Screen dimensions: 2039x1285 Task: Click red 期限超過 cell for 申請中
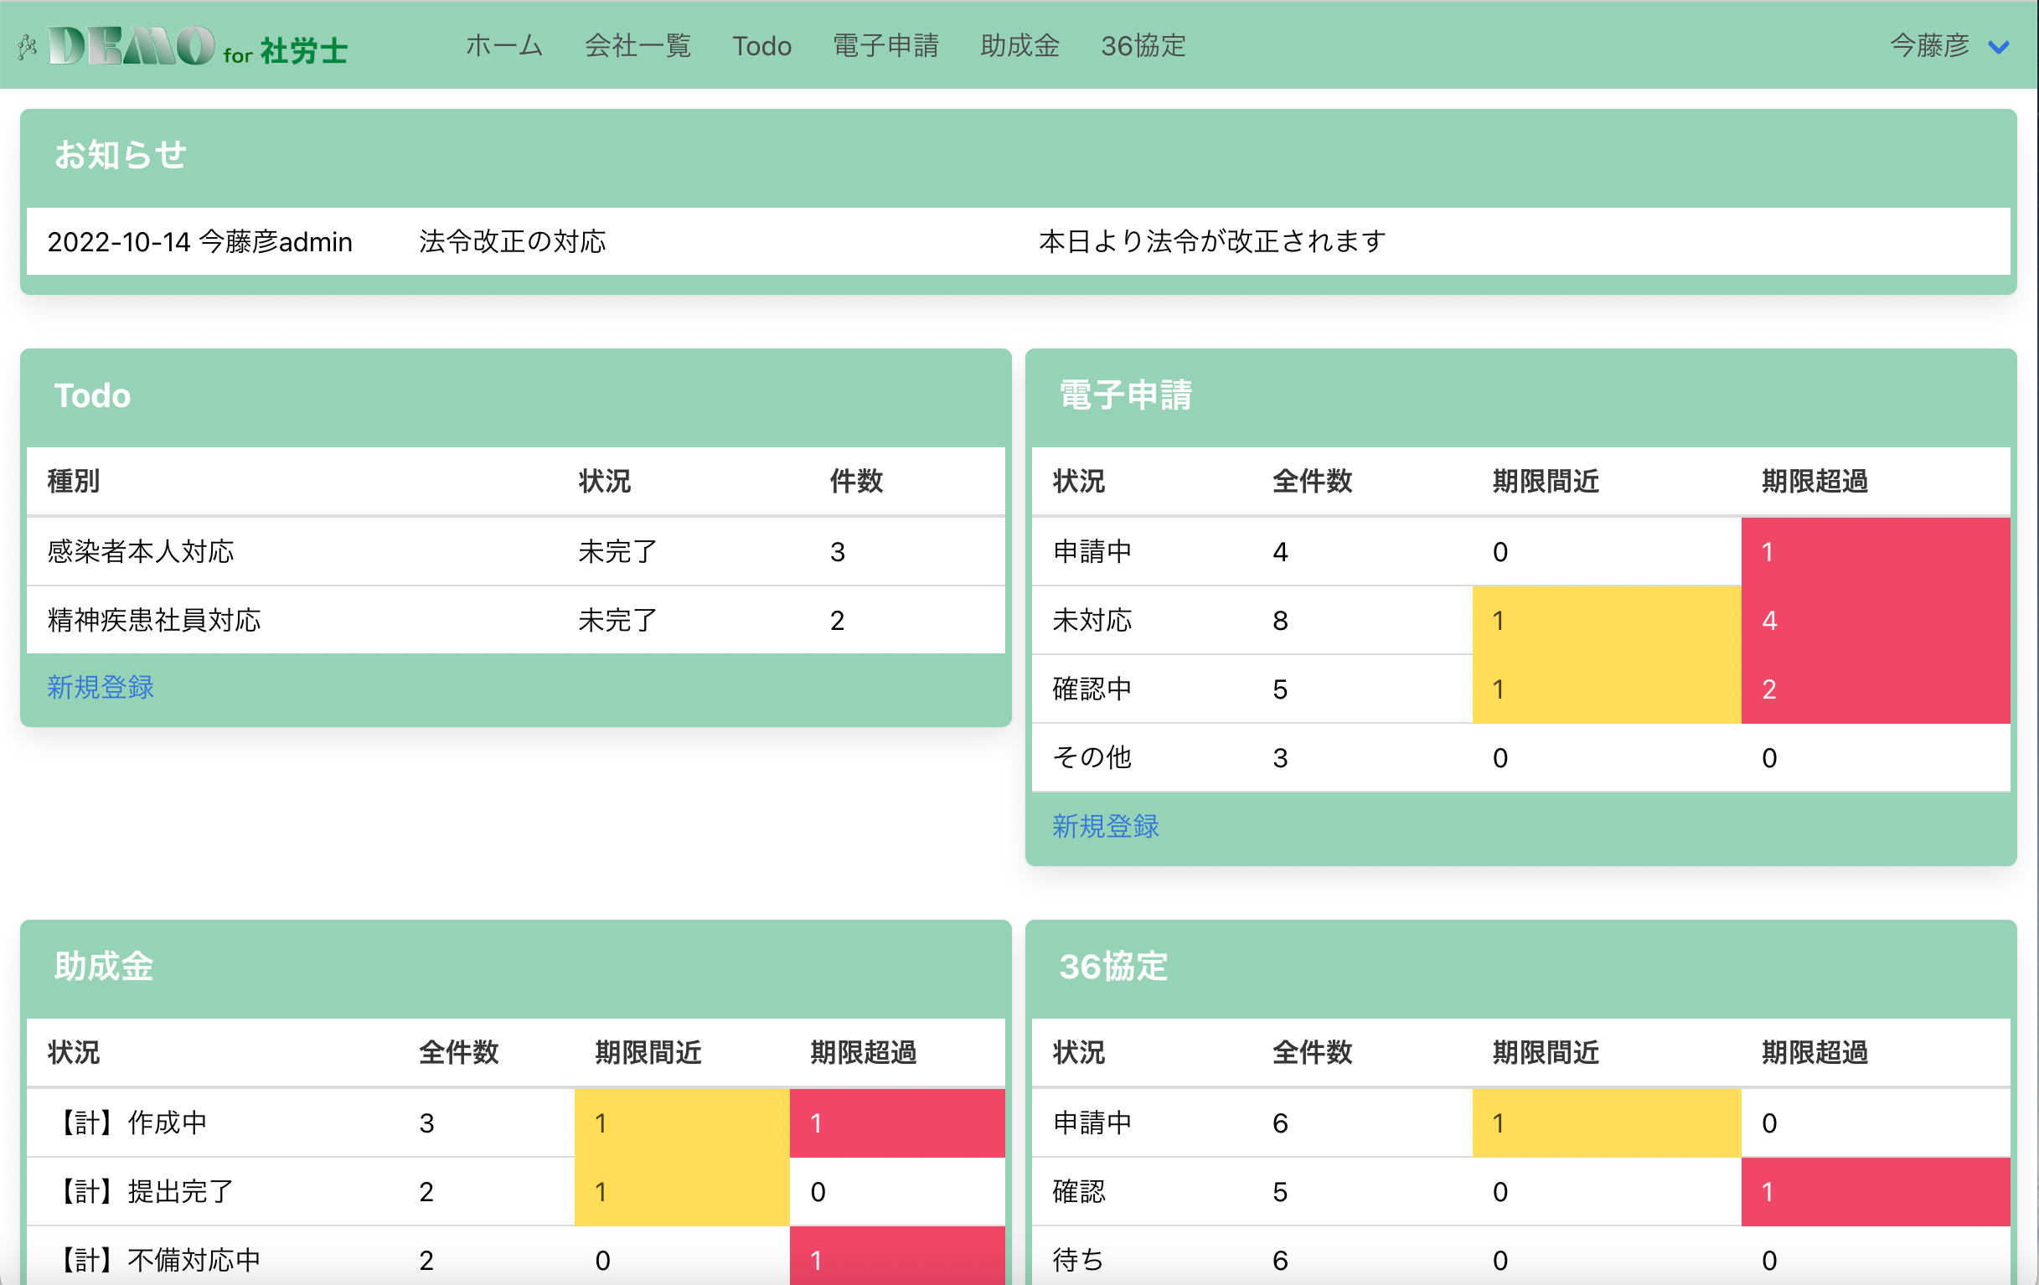pos(1875,551)
